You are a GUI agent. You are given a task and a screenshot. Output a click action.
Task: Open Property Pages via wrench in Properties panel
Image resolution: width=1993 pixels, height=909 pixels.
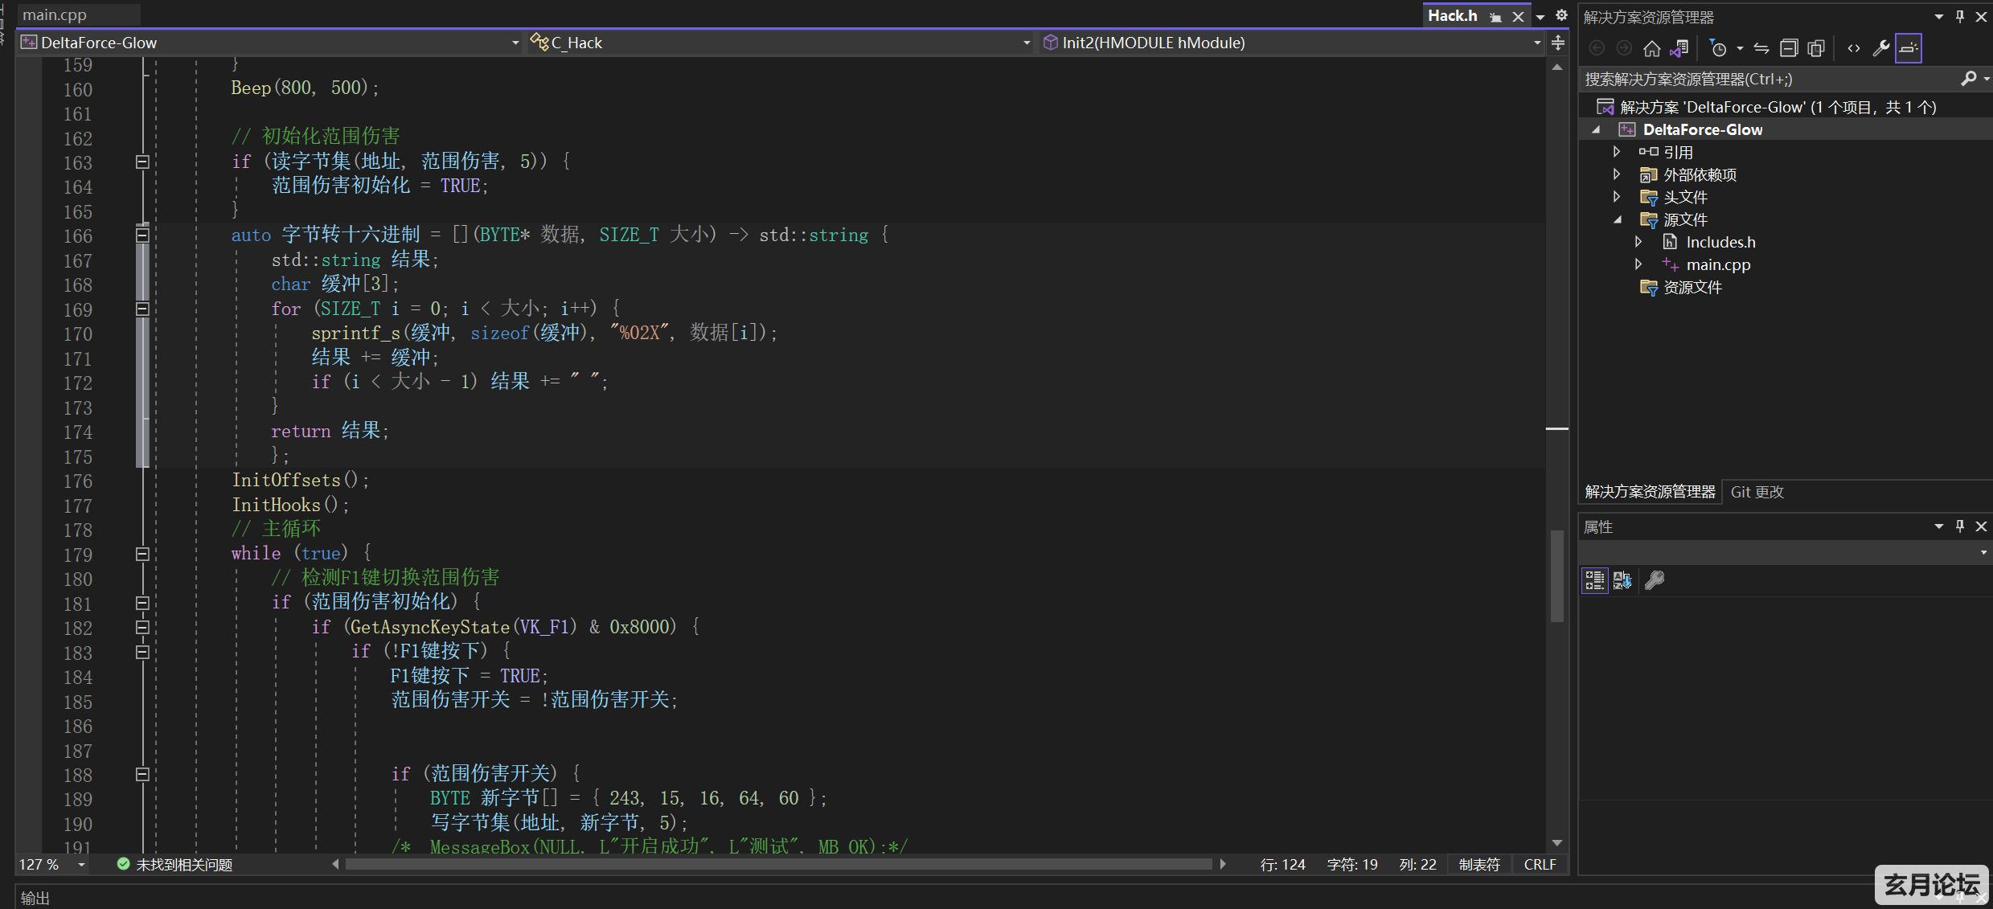pos(1654,580)
